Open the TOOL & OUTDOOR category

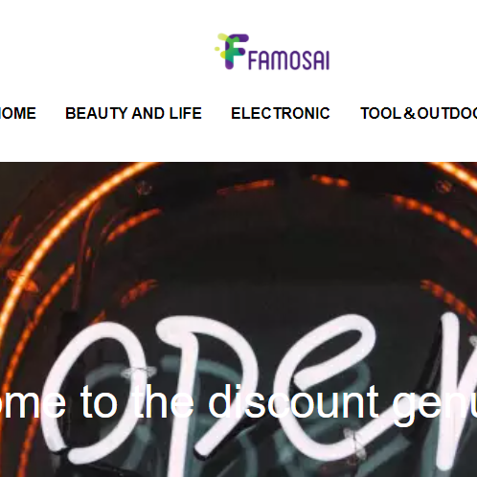(x=419, y=113)
